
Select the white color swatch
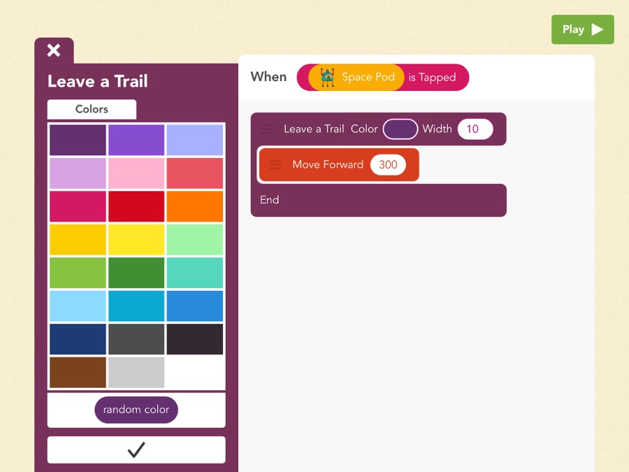click(x=195, y=372)
